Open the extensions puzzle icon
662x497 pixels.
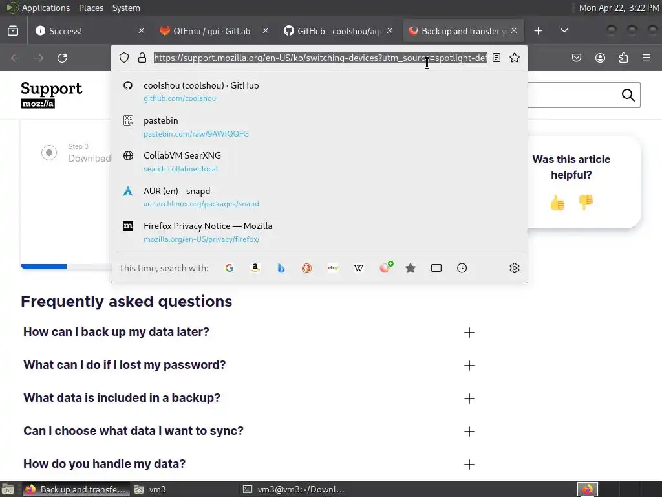click(x=623, y=58)
